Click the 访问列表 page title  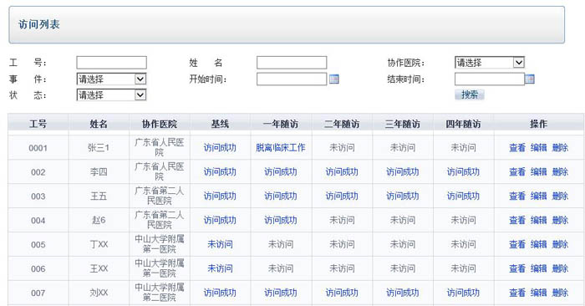(x=39, y=24)
